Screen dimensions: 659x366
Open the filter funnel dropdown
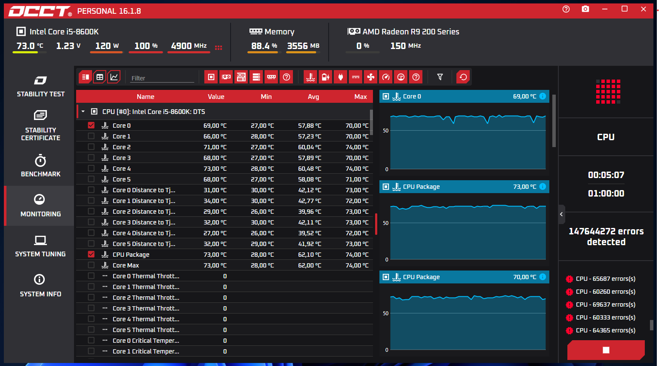440,77
